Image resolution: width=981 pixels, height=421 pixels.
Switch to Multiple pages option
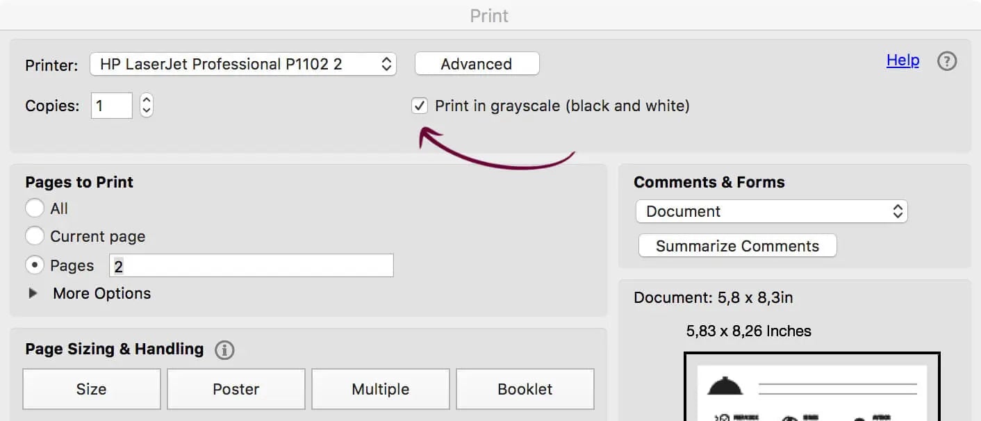[381, 389]
